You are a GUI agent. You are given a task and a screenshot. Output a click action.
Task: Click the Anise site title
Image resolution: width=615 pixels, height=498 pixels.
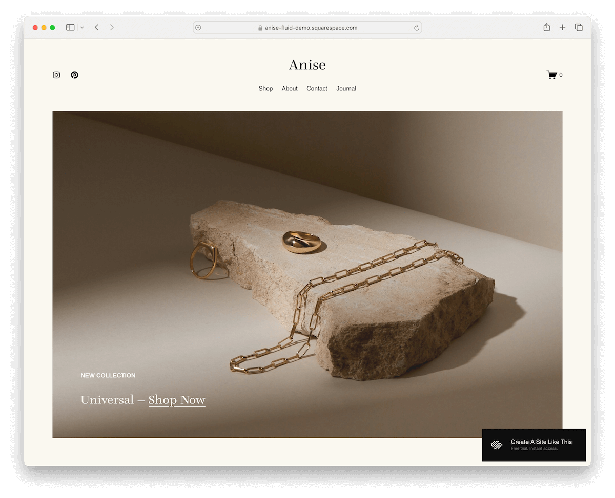click(307, 64)
